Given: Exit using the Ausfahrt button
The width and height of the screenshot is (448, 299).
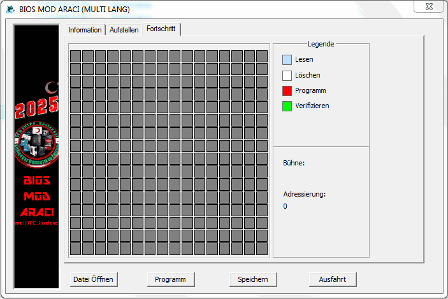Looking at the screenshot, I should pos(332,279).
